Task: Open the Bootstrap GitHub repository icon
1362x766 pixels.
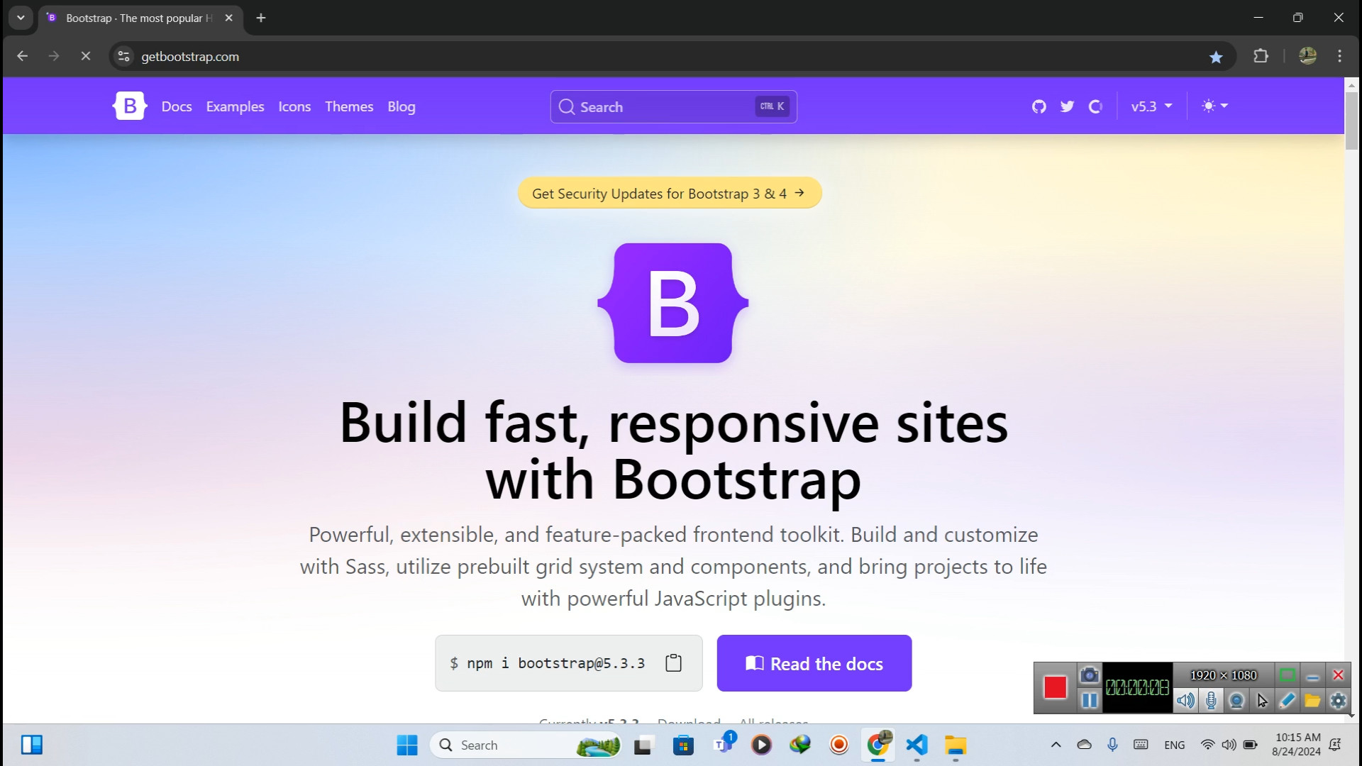Action: pyautogui.click(x=1039, y=106)
